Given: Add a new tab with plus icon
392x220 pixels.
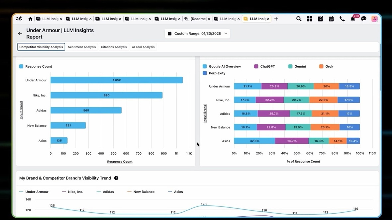Looking at the screenshot, I should pyautogui.click(x=276, y=19).
